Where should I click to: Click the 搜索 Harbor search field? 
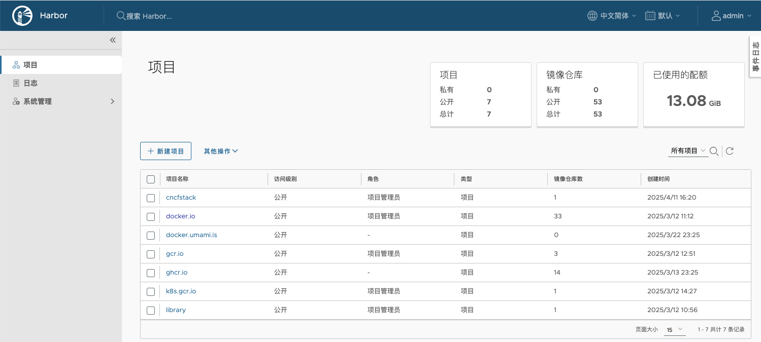[x=149, y=16]
